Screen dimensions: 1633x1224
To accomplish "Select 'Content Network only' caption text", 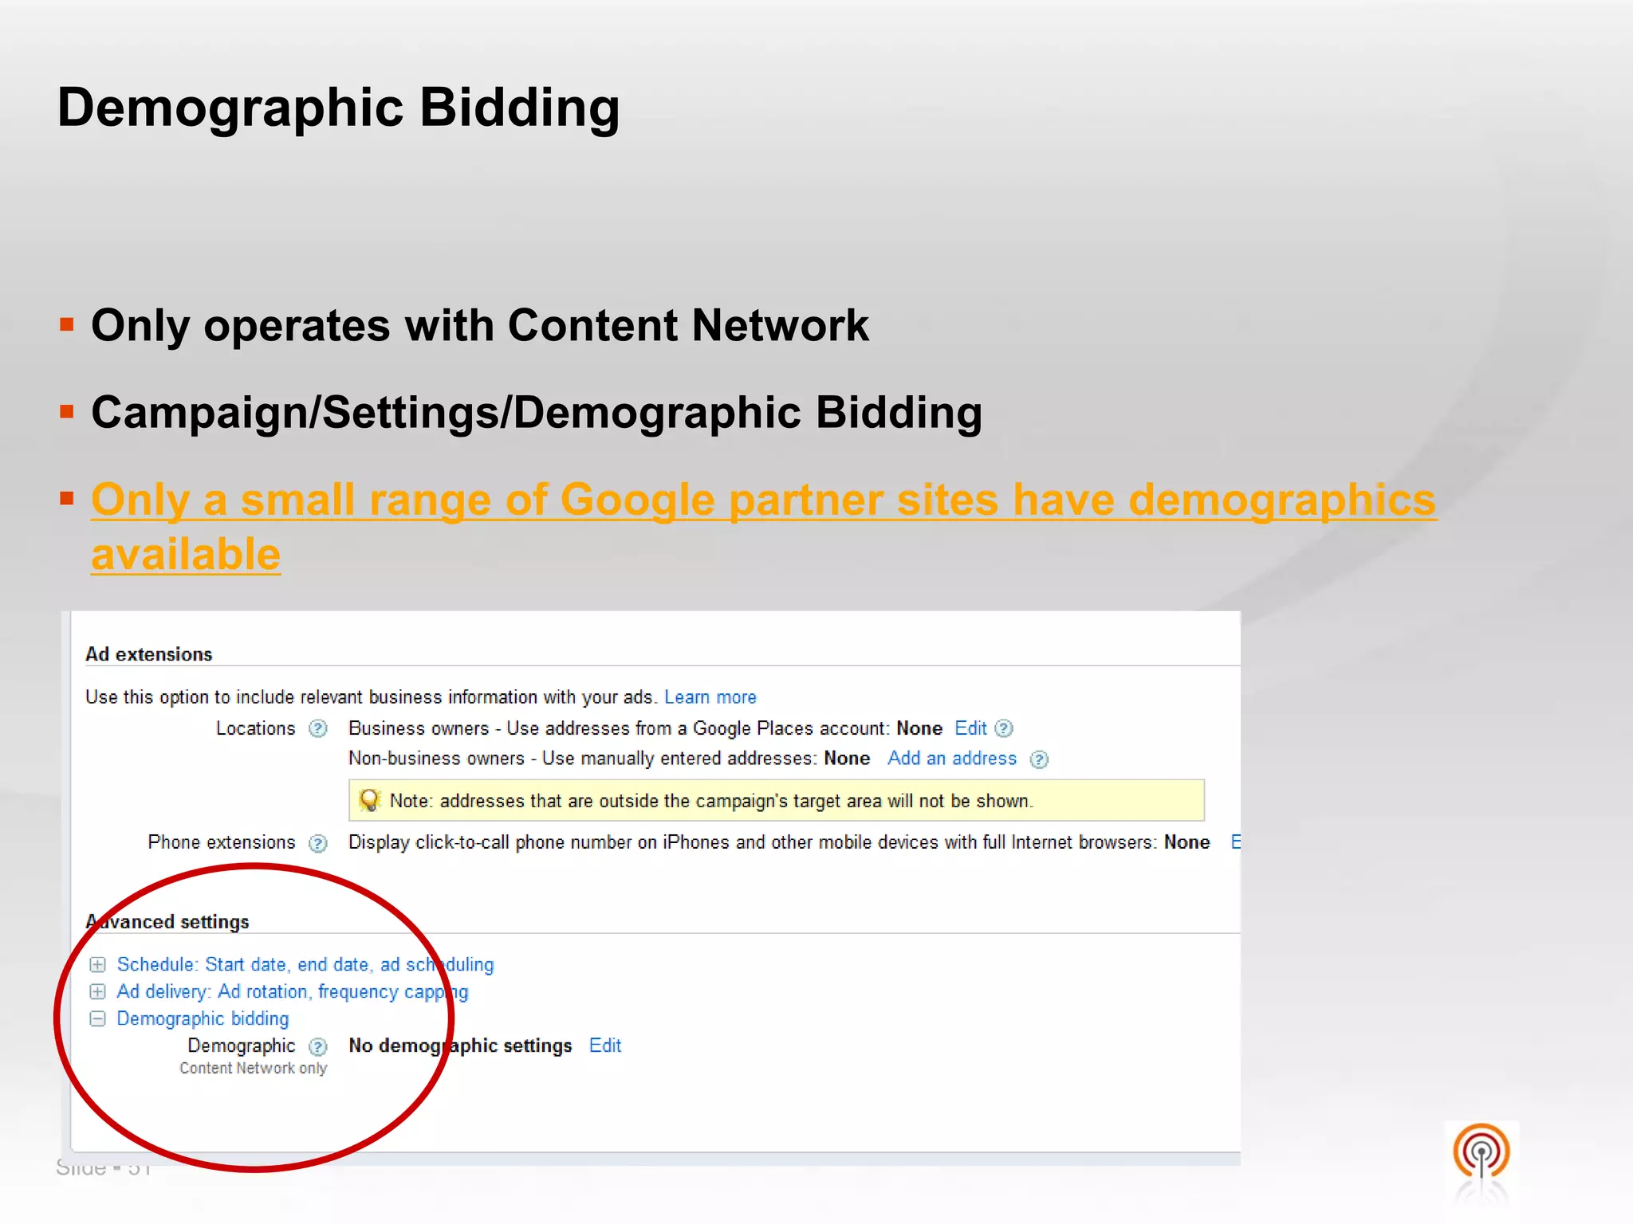I will coord(254,1069).
